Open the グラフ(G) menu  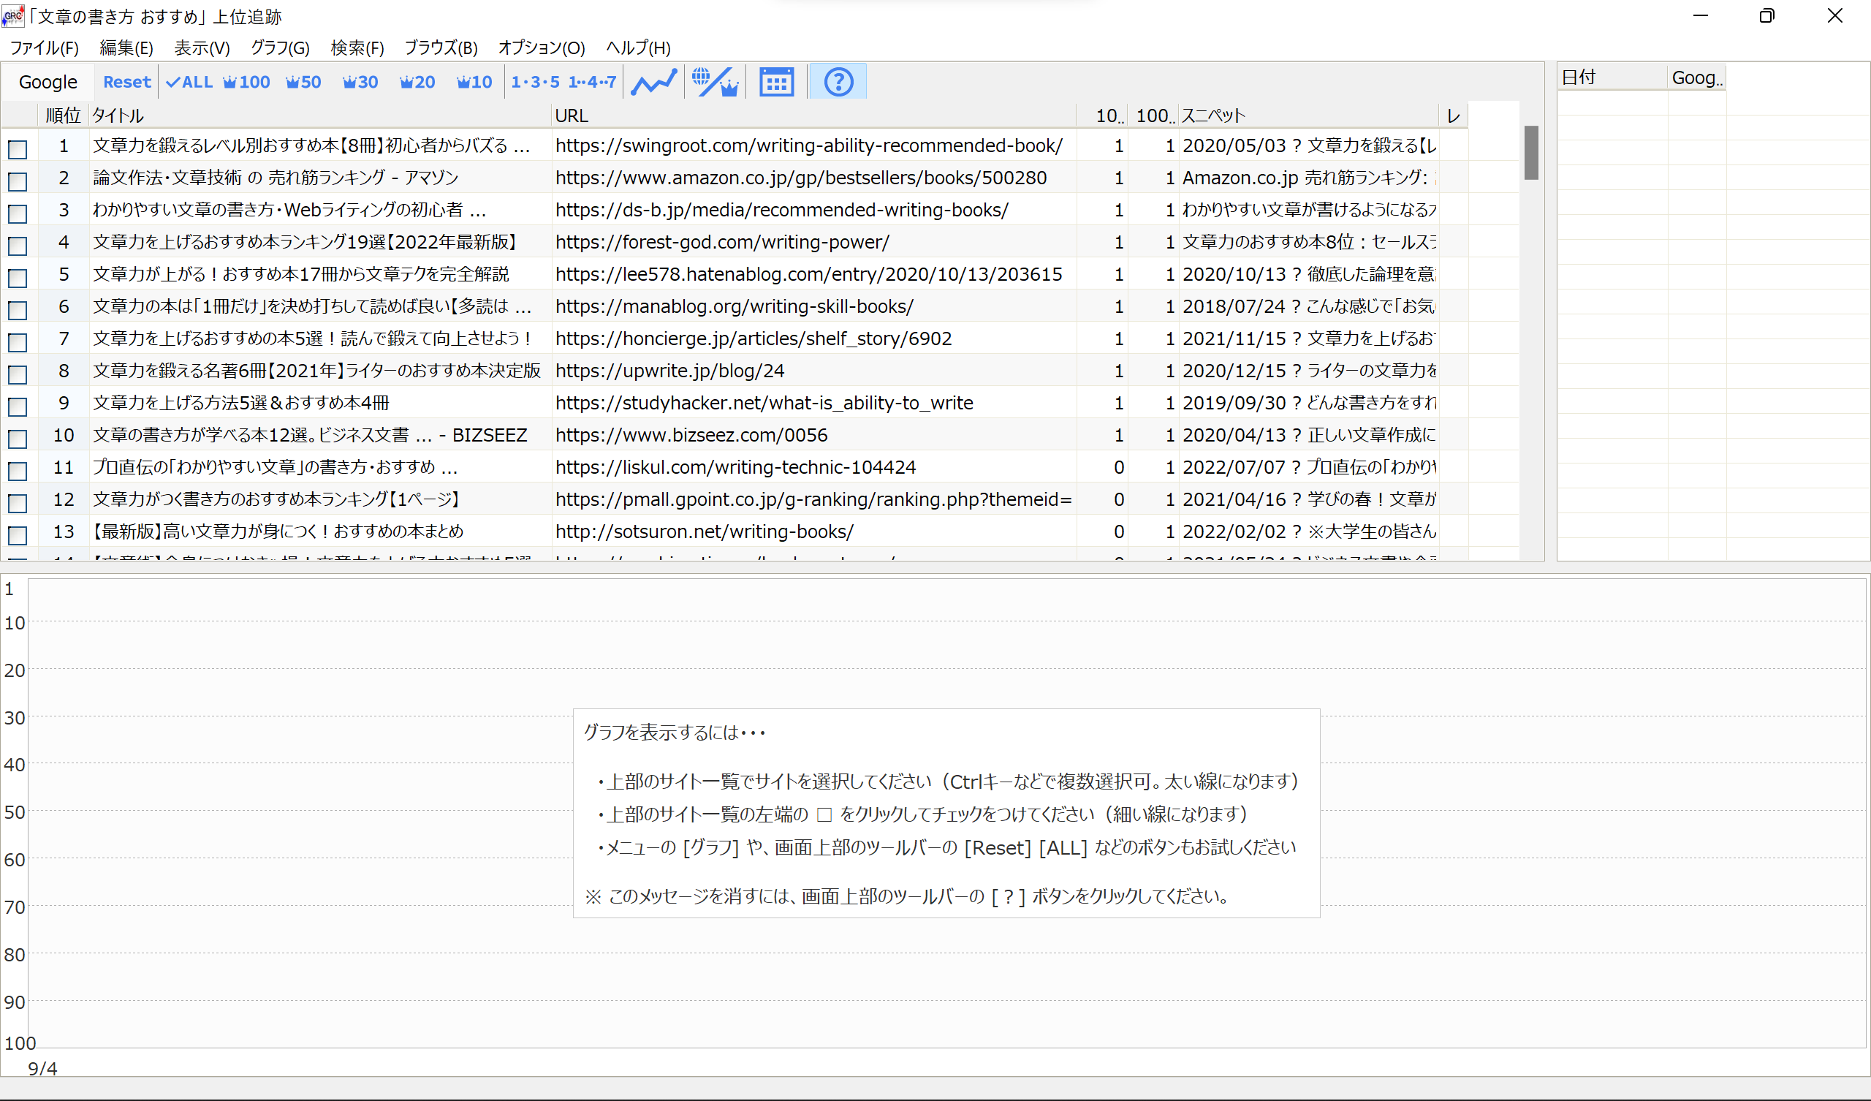click(279, 48)
